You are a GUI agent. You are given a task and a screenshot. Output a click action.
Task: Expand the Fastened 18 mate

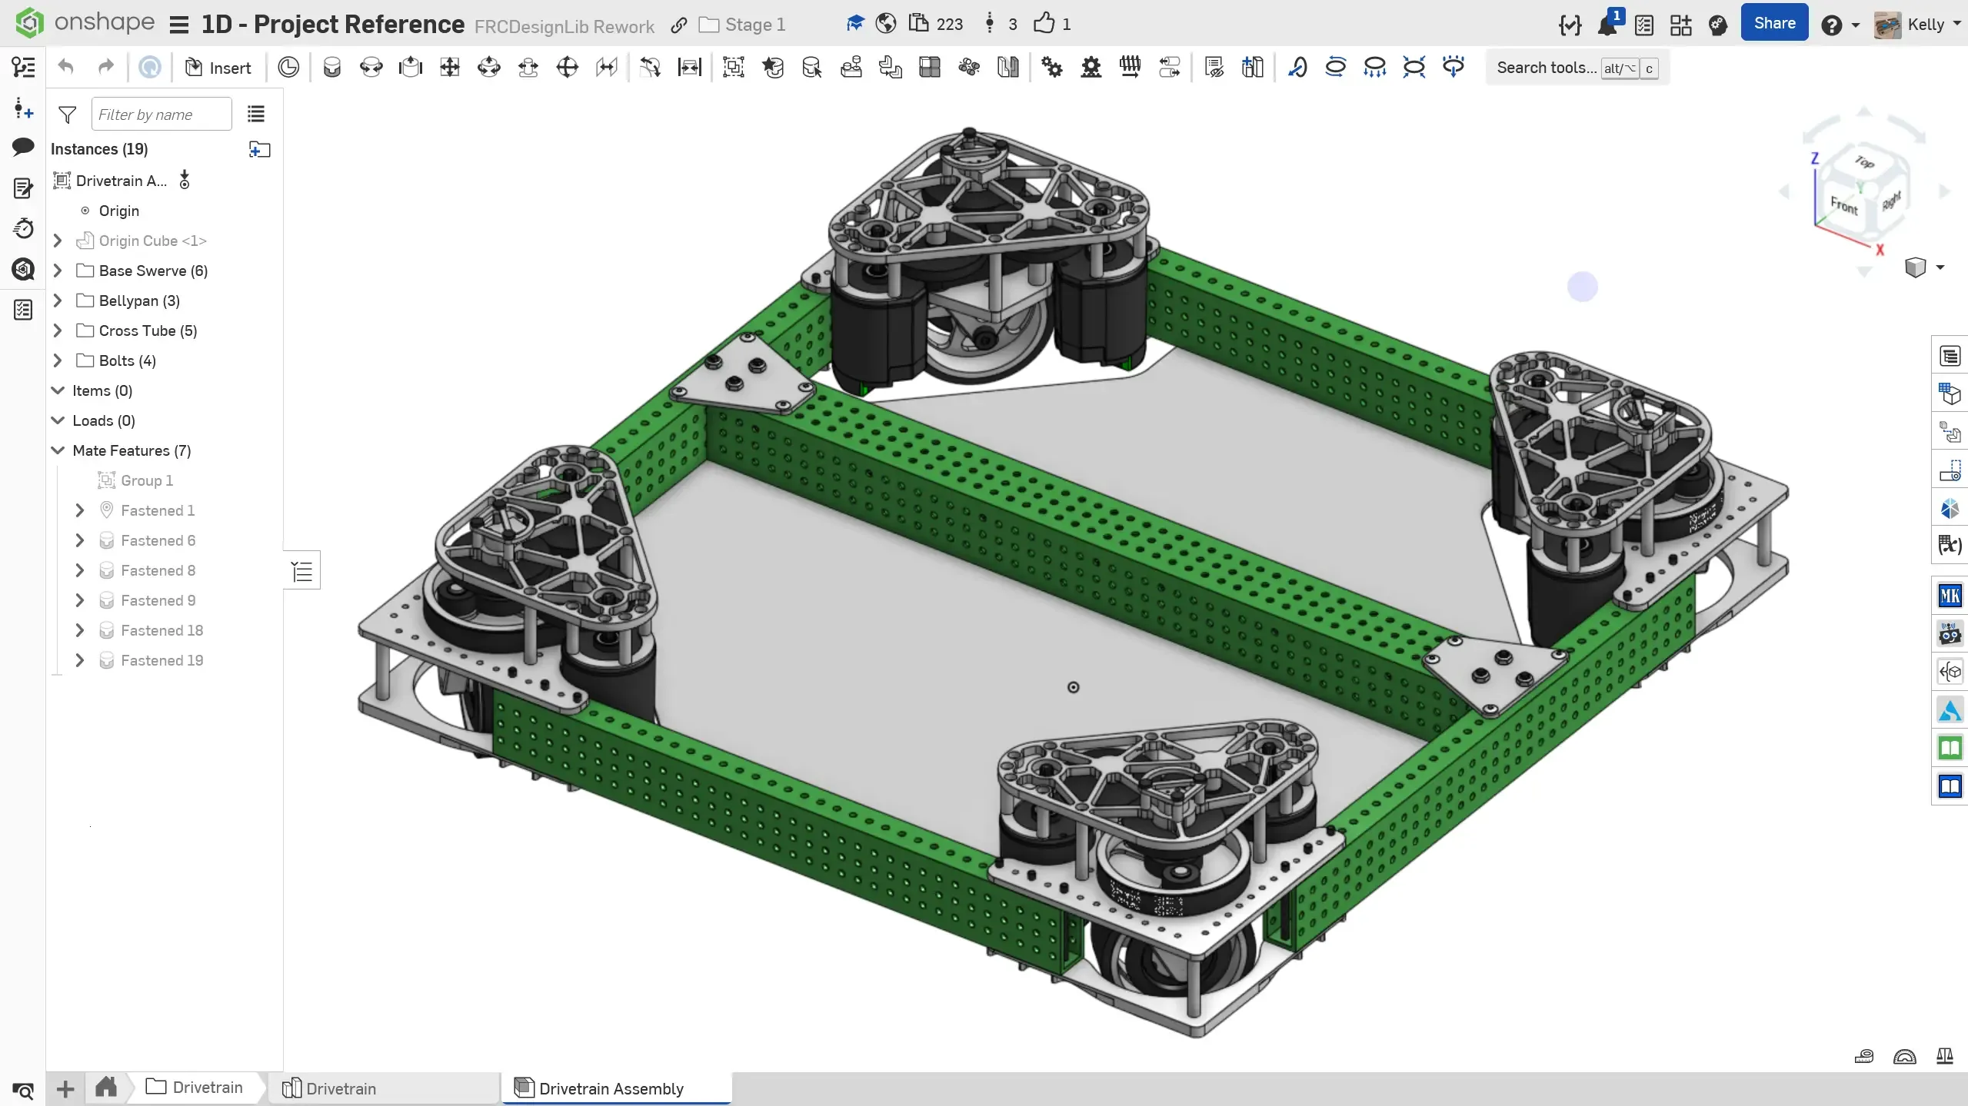point(79,630)
